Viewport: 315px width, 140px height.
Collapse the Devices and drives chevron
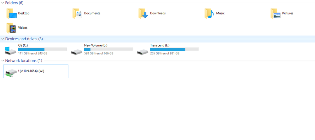coord(3,39)
